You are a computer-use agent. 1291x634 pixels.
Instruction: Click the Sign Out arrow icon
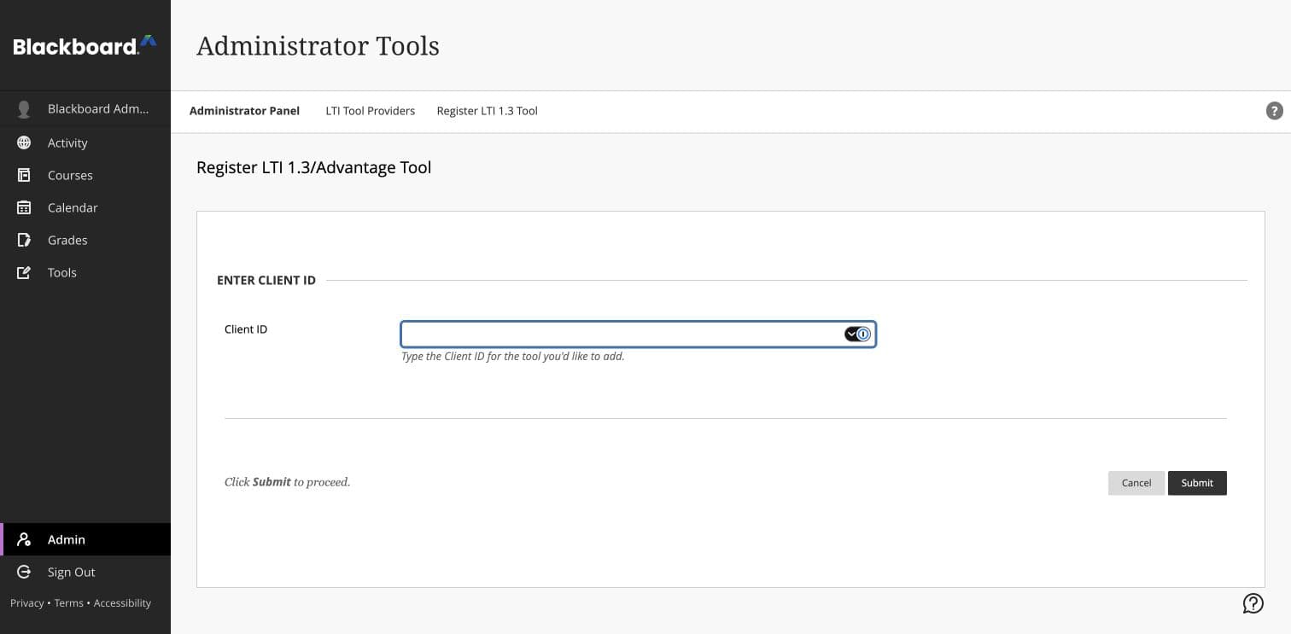coord(24,572)
